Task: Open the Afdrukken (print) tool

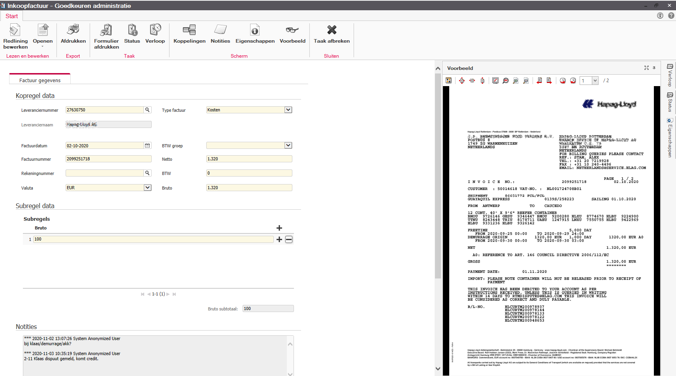Action: coord(73,36)
